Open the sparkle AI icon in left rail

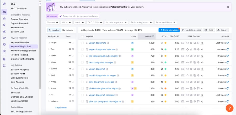pos(4,38)
